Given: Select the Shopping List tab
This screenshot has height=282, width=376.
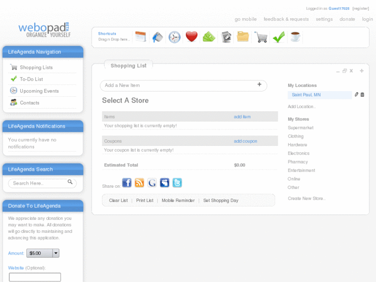Looking at the screenshot, I should 128,66.
